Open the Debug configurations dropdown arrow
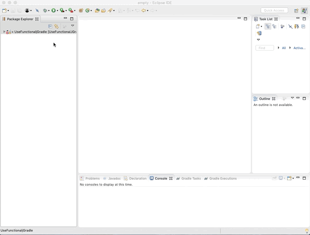The width and height of the screenshot is (310, 235). tap(49, 11)
